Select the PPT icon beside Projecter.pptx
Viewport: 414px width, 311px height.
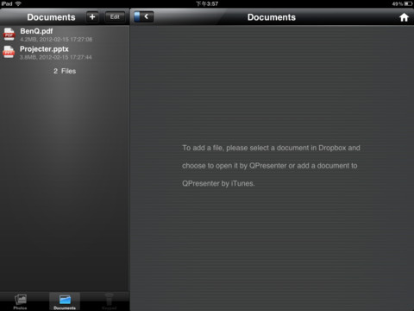click(x=9, y=52)
